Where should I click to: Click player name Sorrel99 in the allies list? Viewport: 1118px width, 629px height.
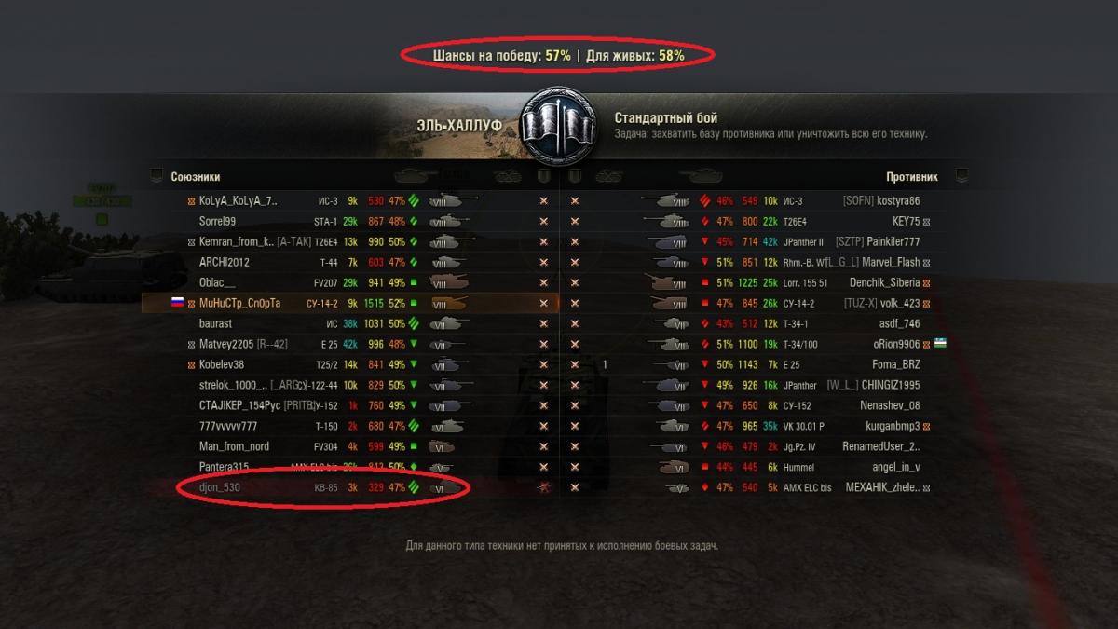[217, 221]
